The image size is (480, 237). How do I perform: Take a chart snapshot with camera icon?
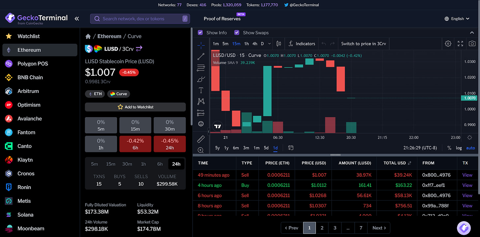(x=472, y=43)
